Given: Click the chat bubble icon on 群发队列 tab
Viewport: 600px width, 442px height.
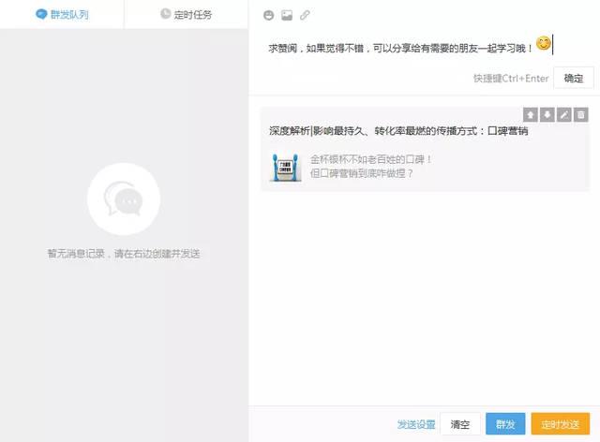Looking at the screenshot, I should [41, 14].
